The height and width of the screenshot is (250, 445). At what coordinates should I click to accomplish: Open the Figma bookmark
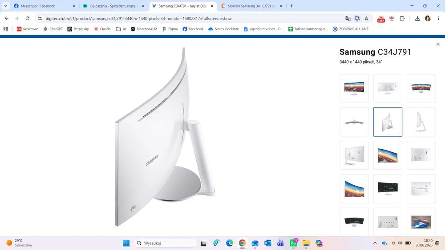pyautogui.click(x=170, y=29)
